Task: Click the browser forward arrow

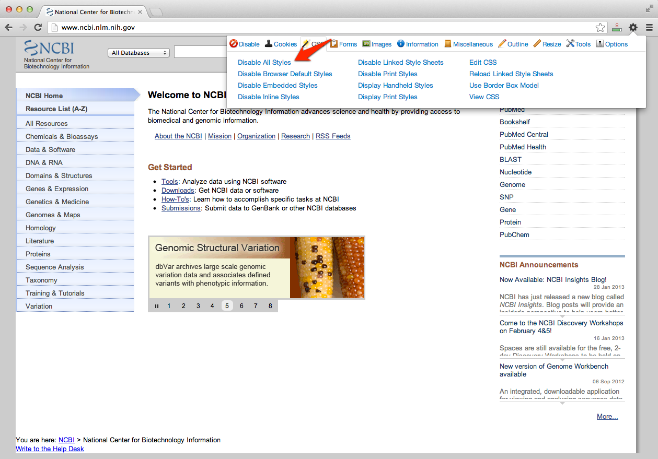Action: 23,28
